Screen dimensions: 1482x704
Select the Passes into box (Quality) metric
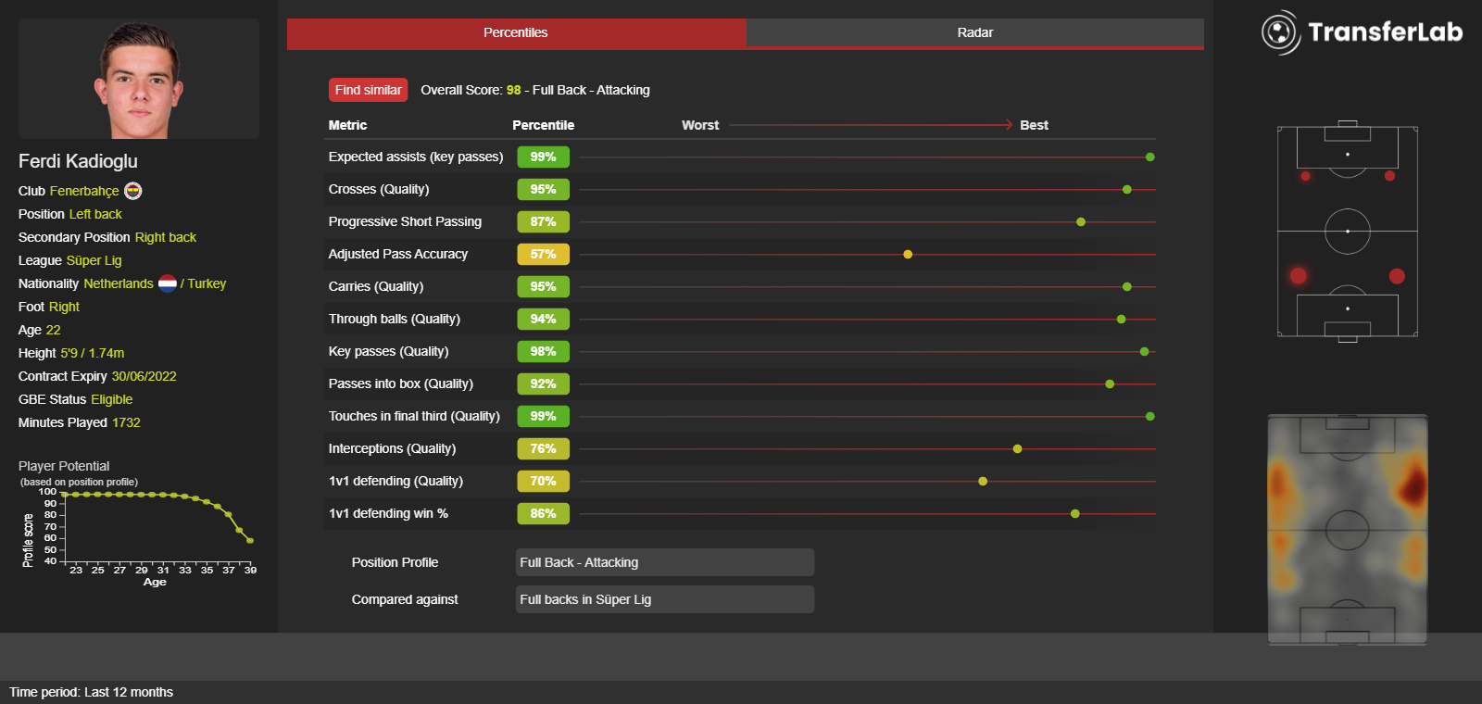(401, 383)
